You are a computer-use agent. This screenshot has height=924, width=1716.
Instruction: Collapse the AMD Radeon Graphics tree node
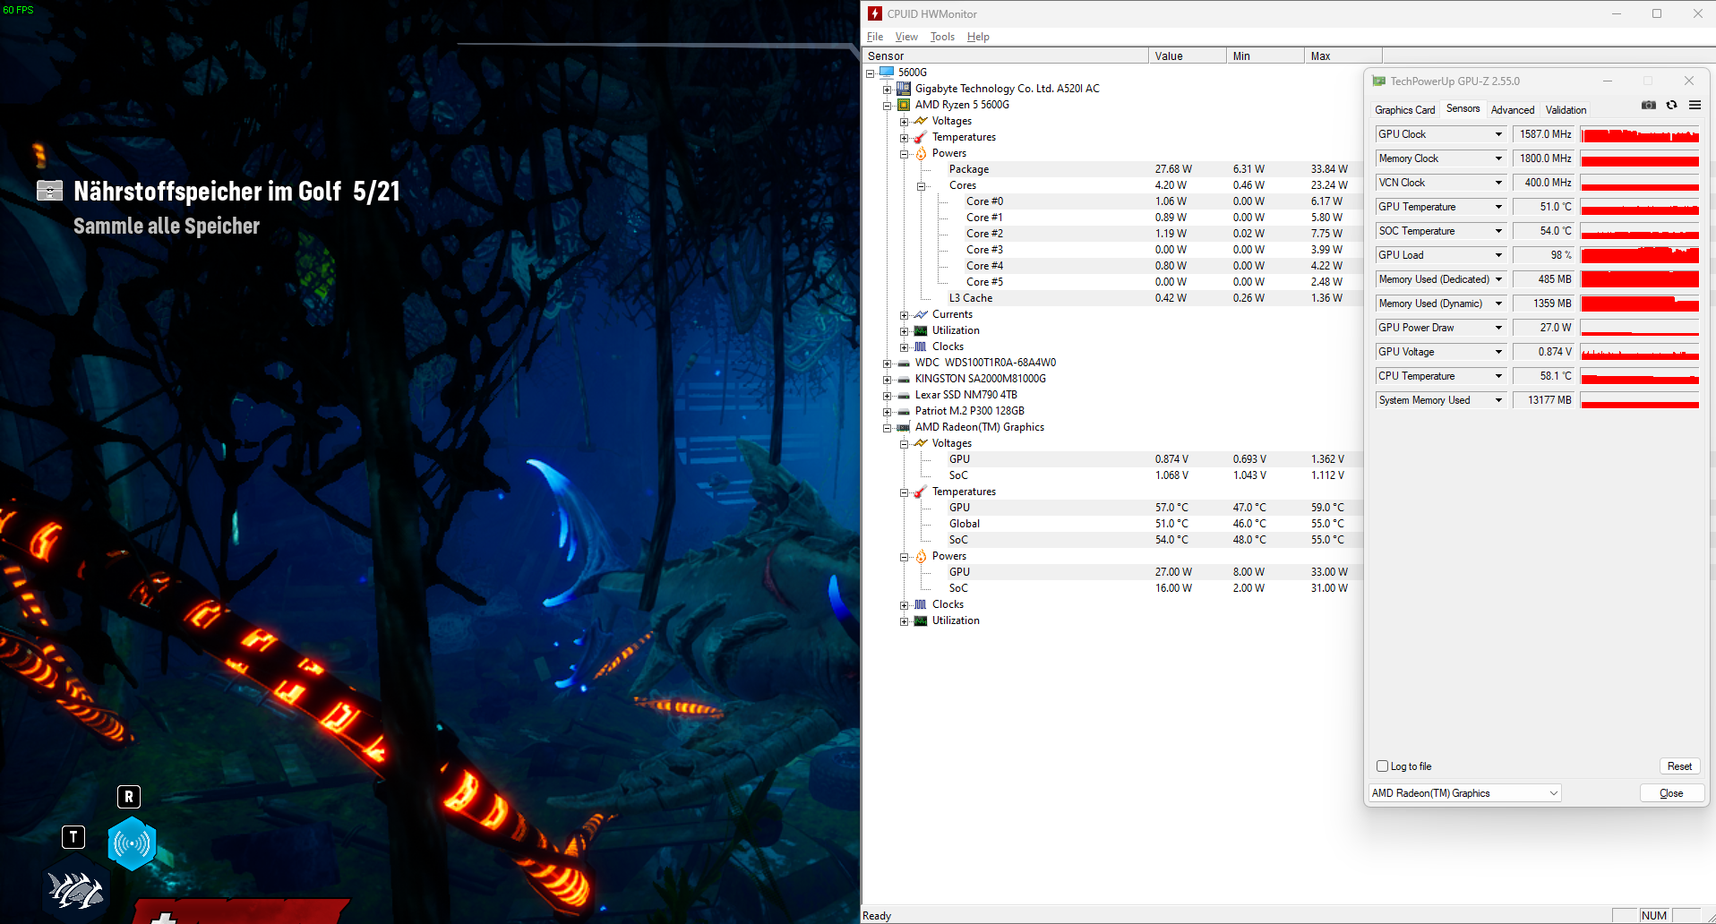point(887,427)
